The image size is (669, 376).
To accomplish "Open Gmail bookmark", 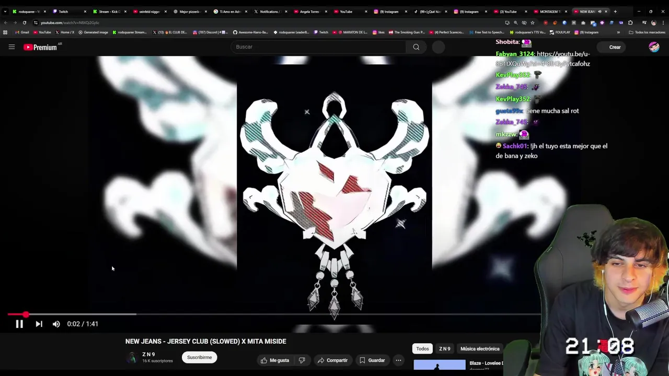I will 22,32.
